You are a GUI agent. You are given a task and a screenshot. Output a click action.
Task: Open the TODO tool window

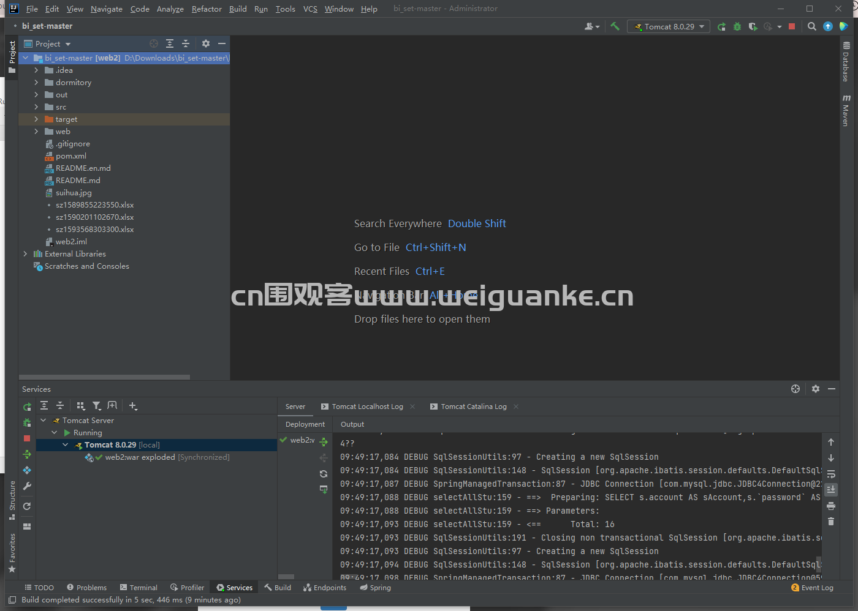point(39,588)
